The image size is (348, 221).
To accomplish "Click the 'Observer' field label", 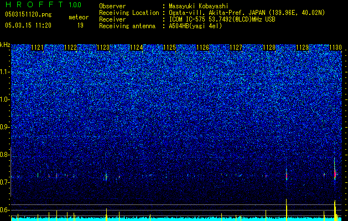I will (112, 6).
